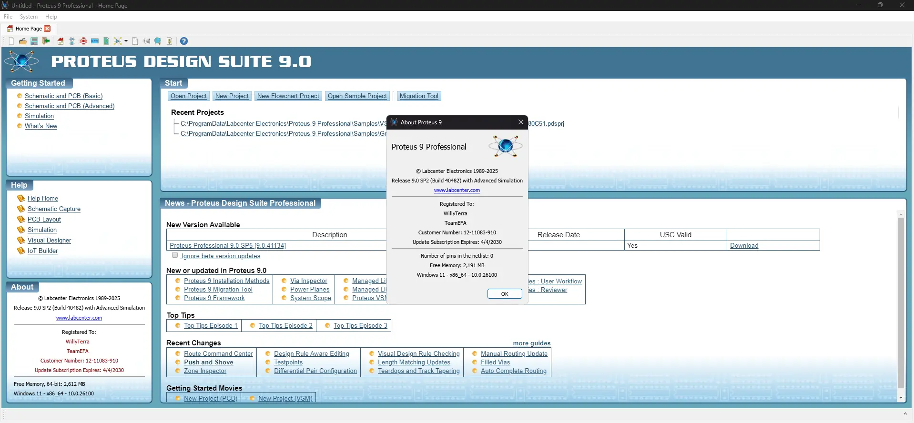Image resolution: width=914 pixels, height=423 pixels.
Task: Click the blue panel icon in toolbar
Action: (95, 41)
